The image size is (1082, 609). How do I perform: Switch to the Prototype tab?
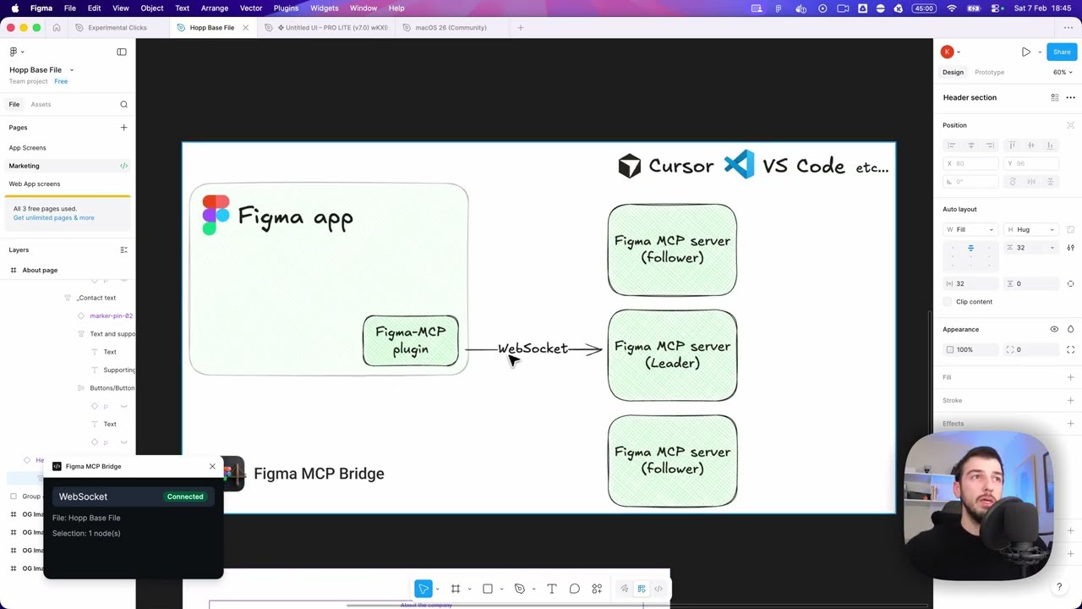click(x=989, y=72)
